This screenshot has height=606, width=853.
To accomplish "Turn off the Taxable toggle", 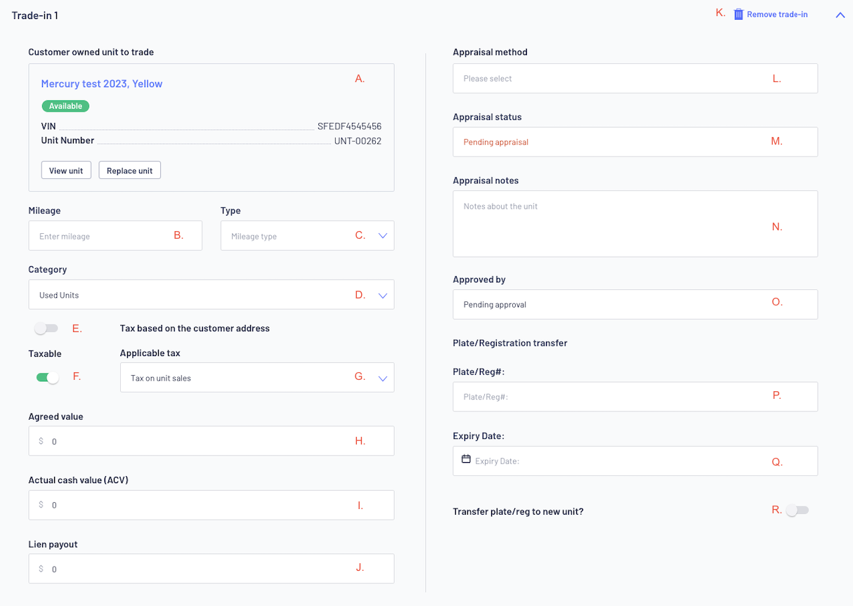I will tap(48, 378).
